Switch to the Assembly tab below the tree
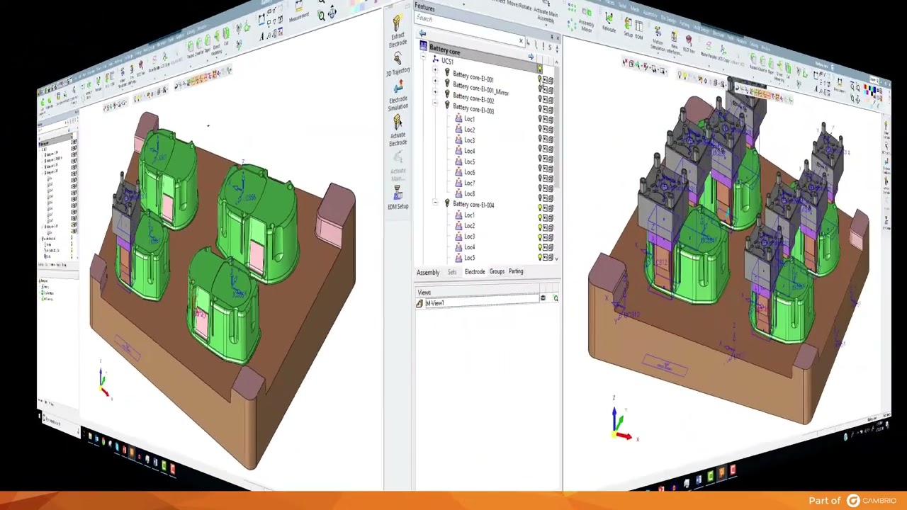 pyautogui.click(x=428, y=273)
